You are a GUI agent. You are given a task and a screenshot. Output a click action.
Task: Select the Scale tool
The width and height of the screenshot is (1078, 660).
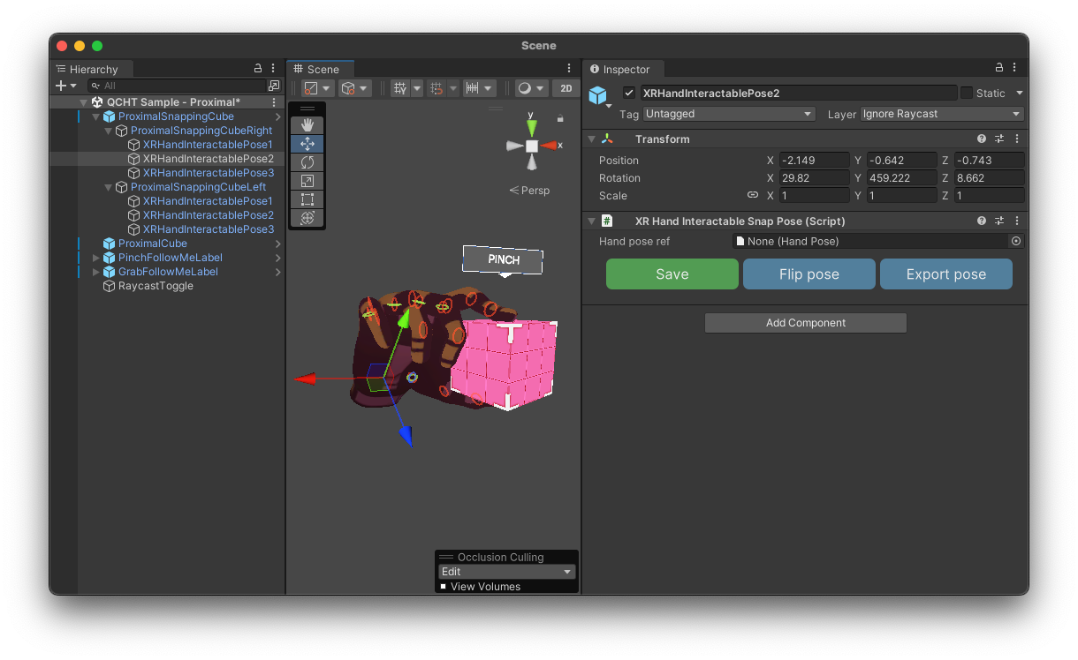pos(307,181)
